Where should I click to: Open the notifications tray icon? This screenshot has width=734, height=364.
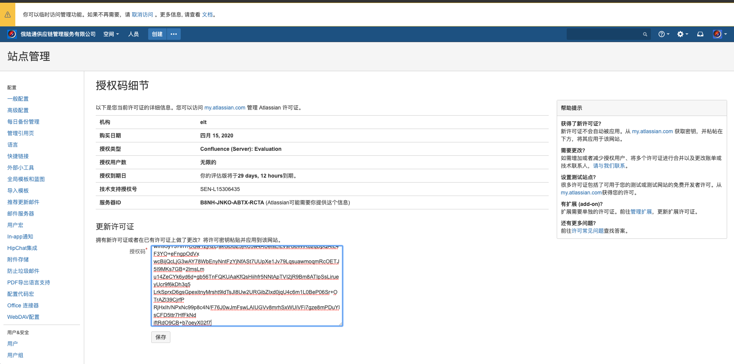coord(700,34)
